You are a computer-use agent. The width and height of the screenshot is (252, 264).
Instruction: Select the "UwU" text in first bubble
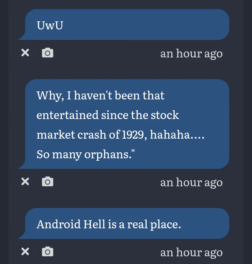pyautogui.click(x=50, y=26)
